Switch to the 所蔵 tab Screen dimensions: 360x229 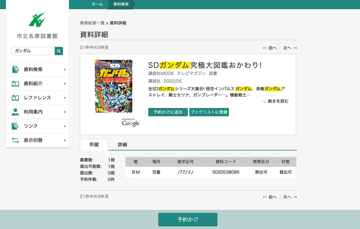click(x=94, y=145)
